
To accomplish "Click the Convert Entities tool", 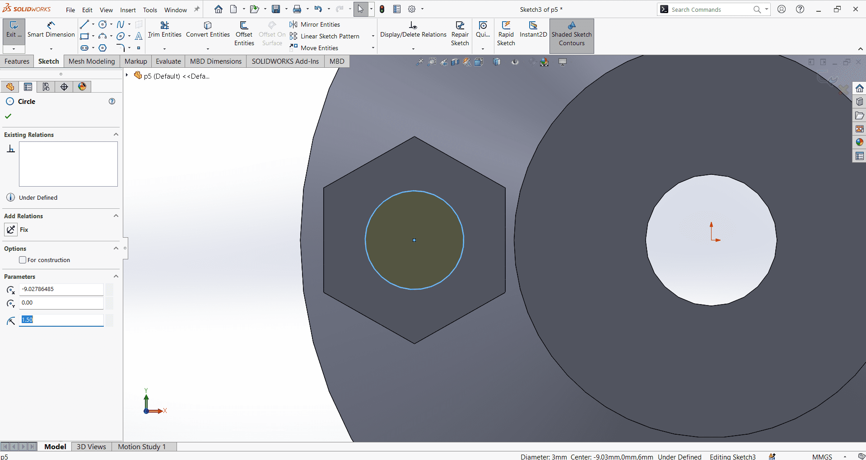I will 208,29.
